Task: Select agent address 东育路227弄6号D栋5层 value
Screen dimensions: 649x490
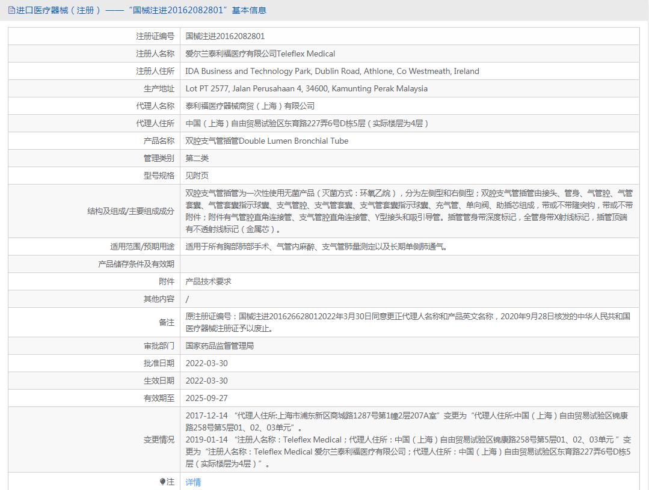Action: 307,123
